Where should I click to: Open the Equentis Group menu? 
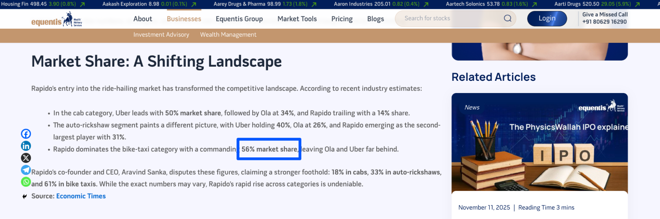(239, 19)
